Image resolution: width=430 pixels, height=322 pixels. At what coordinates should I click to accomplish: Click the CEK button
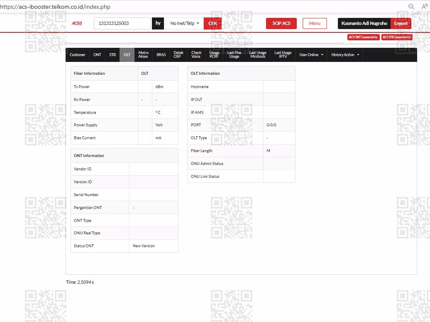tap(213, 23)
